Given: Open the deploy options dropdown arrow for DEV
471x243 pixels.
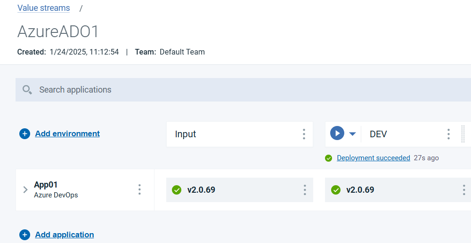Looking at the screenshot, I should click(352, 134).
